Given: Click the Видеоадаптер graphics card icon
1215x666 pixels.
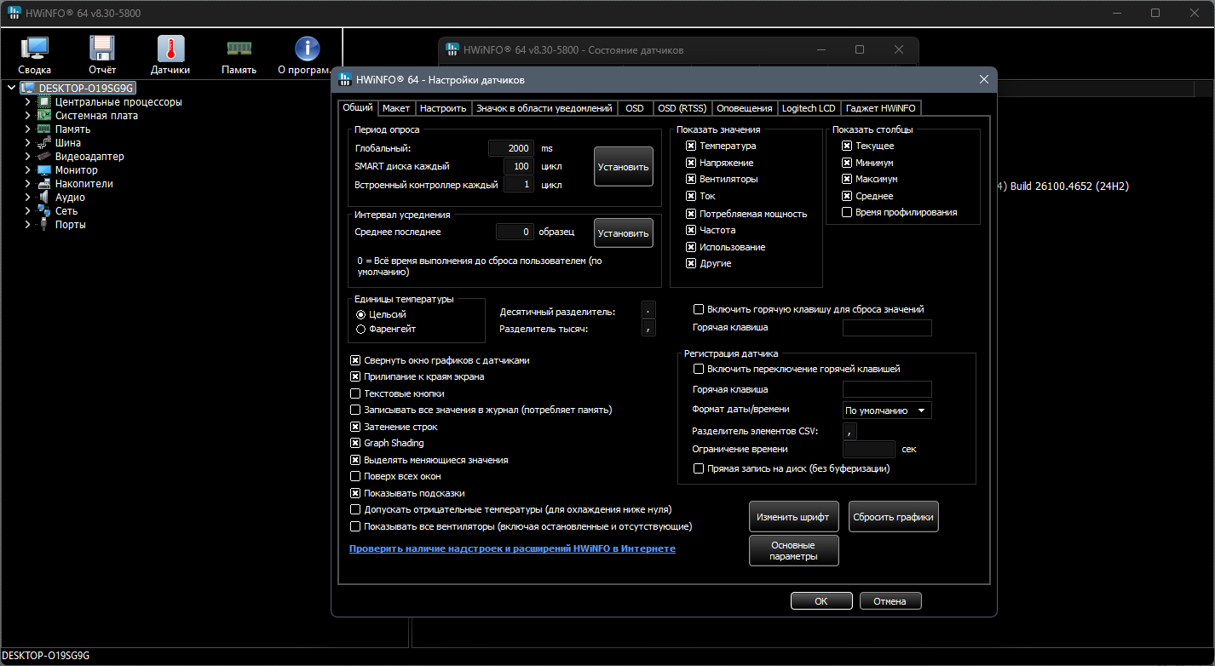Looking at the screenshot, I should (x=44, y=157).
